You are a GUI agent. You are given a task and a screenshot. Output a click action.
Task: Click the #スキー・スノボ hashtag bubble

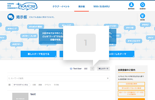29,36
